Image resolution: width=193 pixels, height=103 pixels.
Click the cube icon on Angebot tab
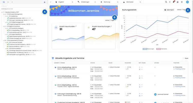point(56,2)
